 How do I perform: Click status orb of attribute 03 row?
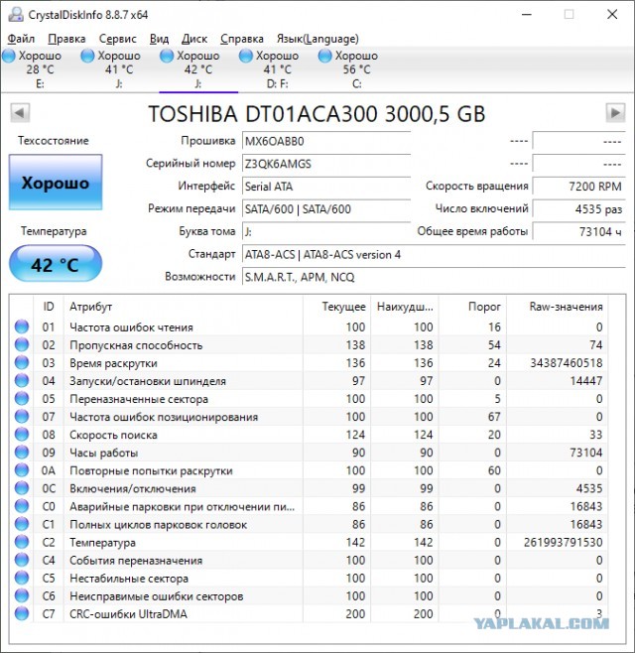(22, 362)
